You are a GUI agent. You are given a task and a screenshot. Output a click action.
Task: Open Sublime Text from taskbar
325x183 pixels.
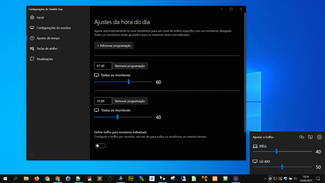[99, 178]
